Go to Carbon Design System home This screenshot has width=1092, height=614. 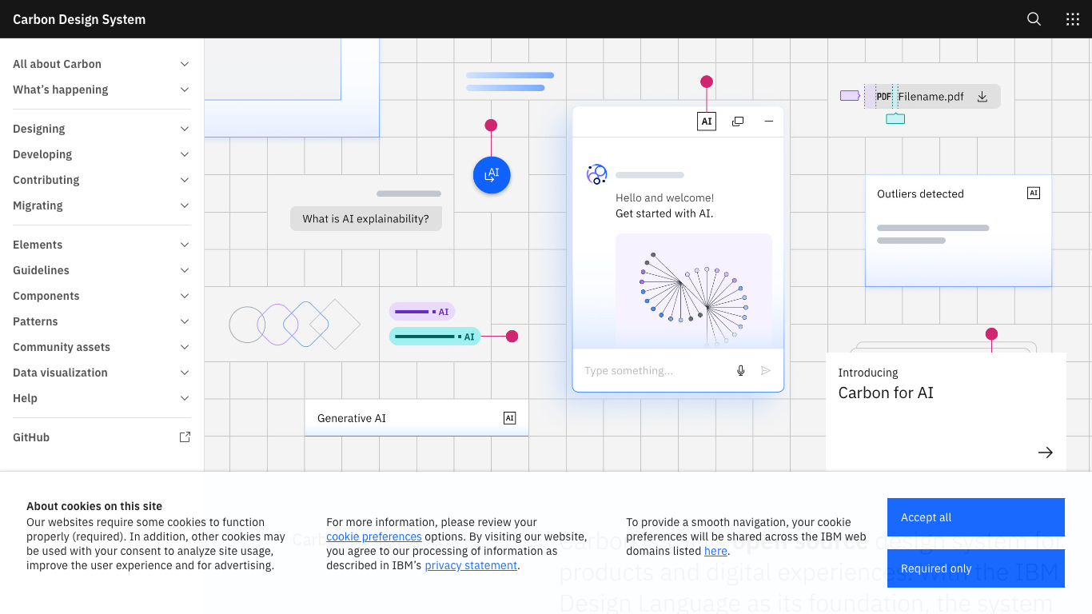(x=79, y=19)
